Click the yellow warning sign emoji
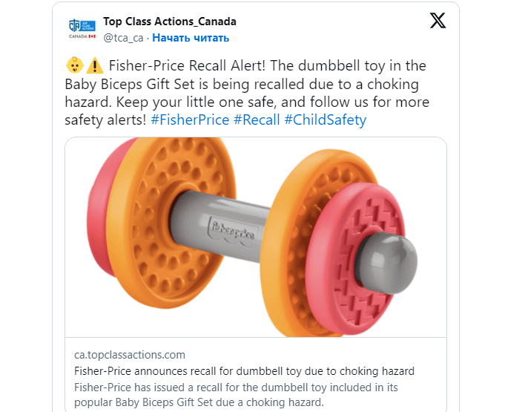This screenshot has height=412, width=508. 94,66
